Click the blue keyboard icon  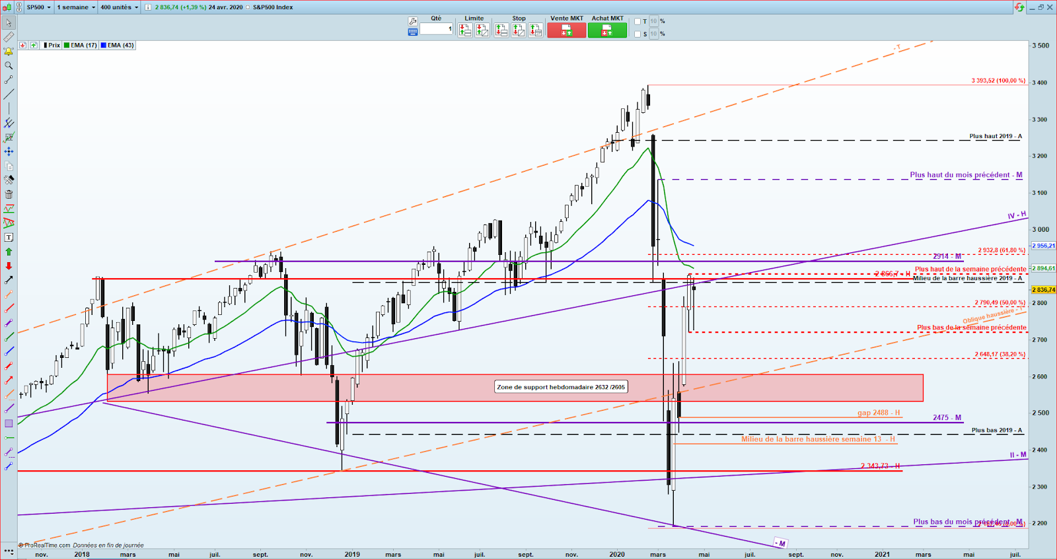coord(413,31)
